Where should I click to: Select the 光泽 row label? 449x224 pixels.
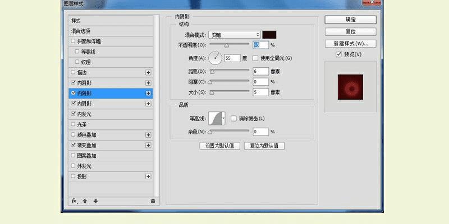82,124
